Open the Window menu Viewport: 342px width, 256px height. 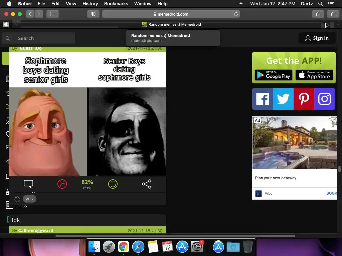pyautogui.click(x=143, y=4)
